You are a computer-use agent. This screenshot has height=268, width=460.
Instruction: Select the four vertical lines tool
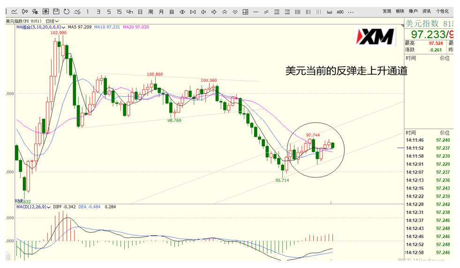click(x=297, y=12)
